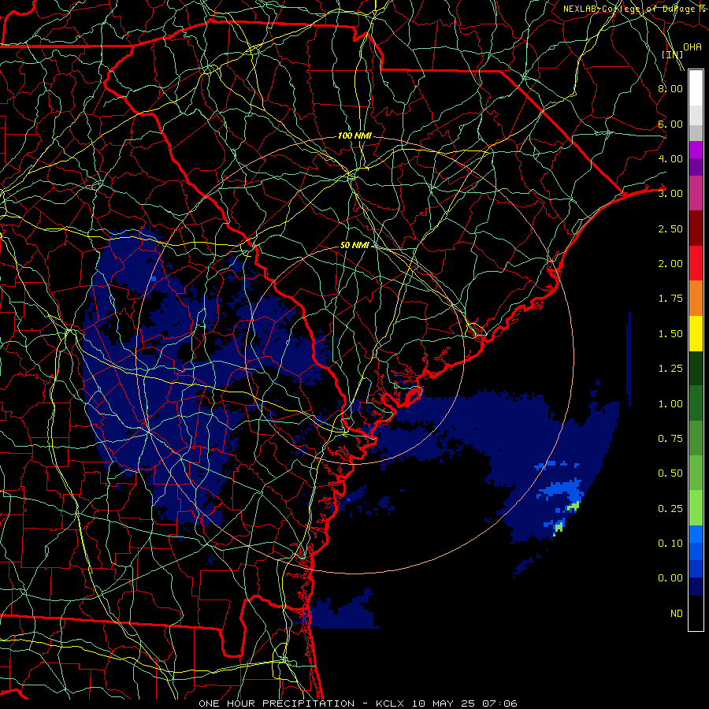Click the '2.50' legend value
The width and height of the screenshot is (709, 709).
(x=670, y=228)
